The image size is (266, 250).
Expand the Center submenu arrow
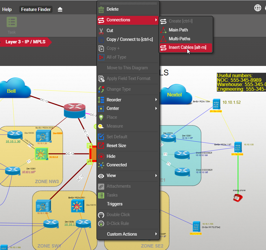156,108
